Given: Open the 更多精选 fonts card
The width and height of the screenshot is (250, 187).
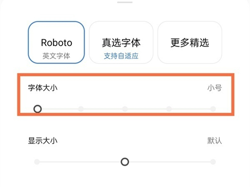Looking at the screenshot, I should [190, 42].
